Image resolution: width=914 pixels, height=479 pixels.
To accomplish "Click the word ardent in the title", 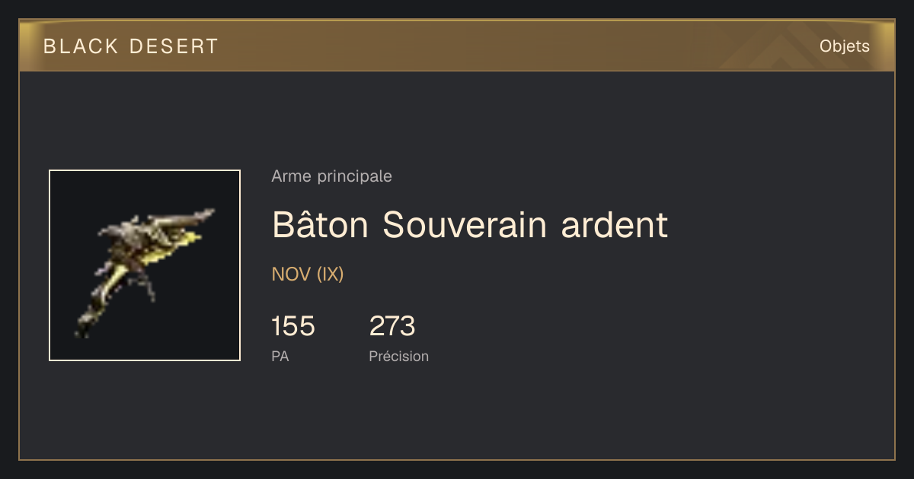I will click(615, 225).
